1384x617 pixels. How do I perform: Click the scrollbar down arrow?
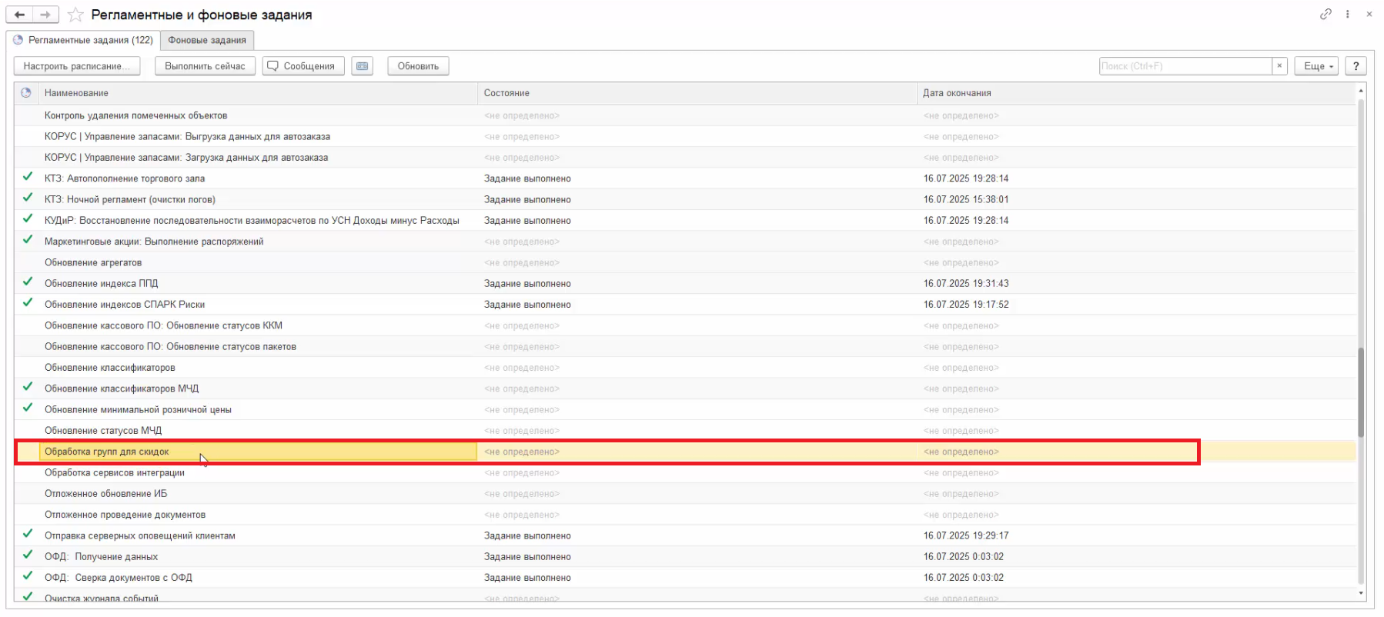(1360, 593)
